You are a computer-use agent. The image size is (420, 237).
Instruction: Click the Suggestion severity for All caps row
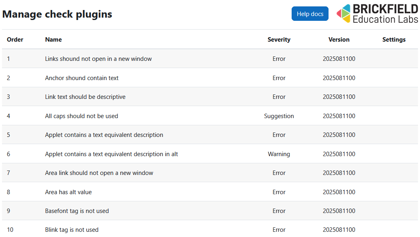(279, 116)
